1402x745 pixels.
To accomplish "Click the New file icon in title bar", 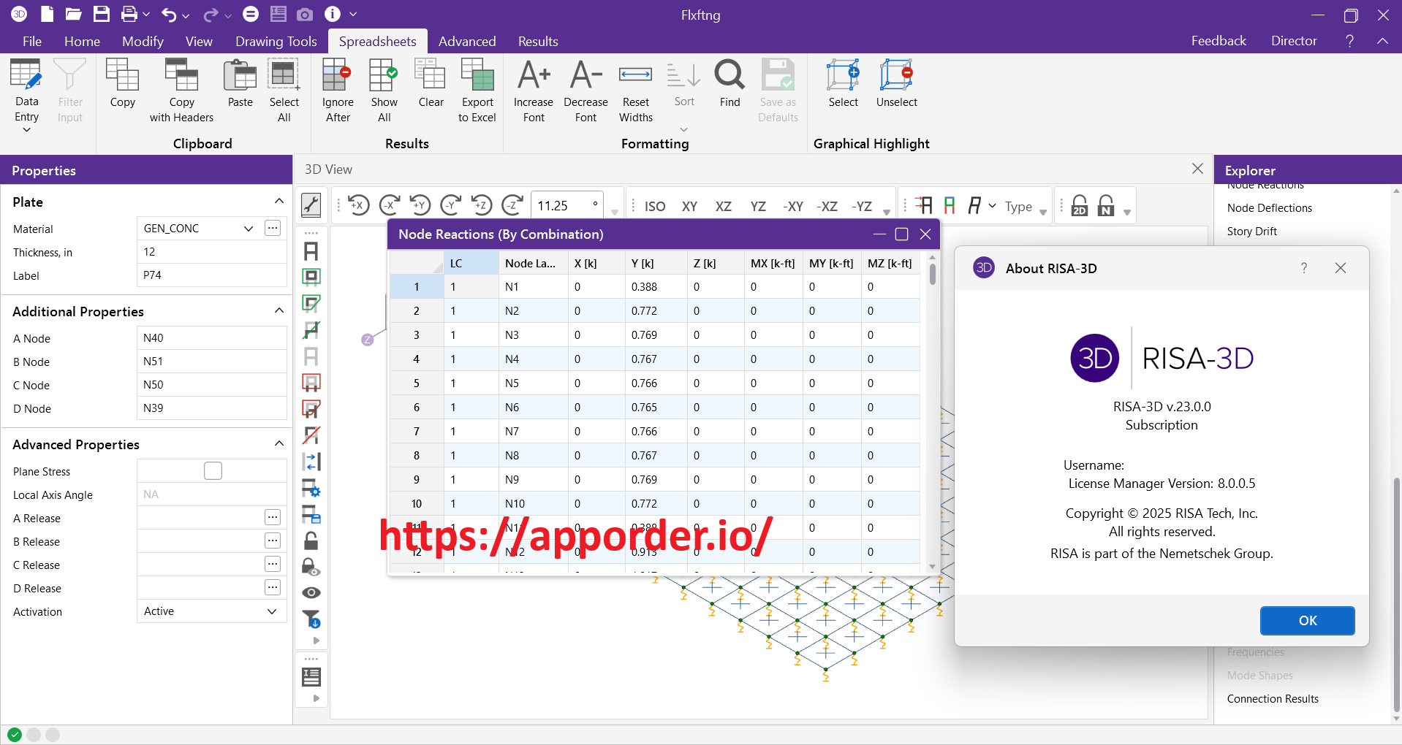I will pos(47,14).
